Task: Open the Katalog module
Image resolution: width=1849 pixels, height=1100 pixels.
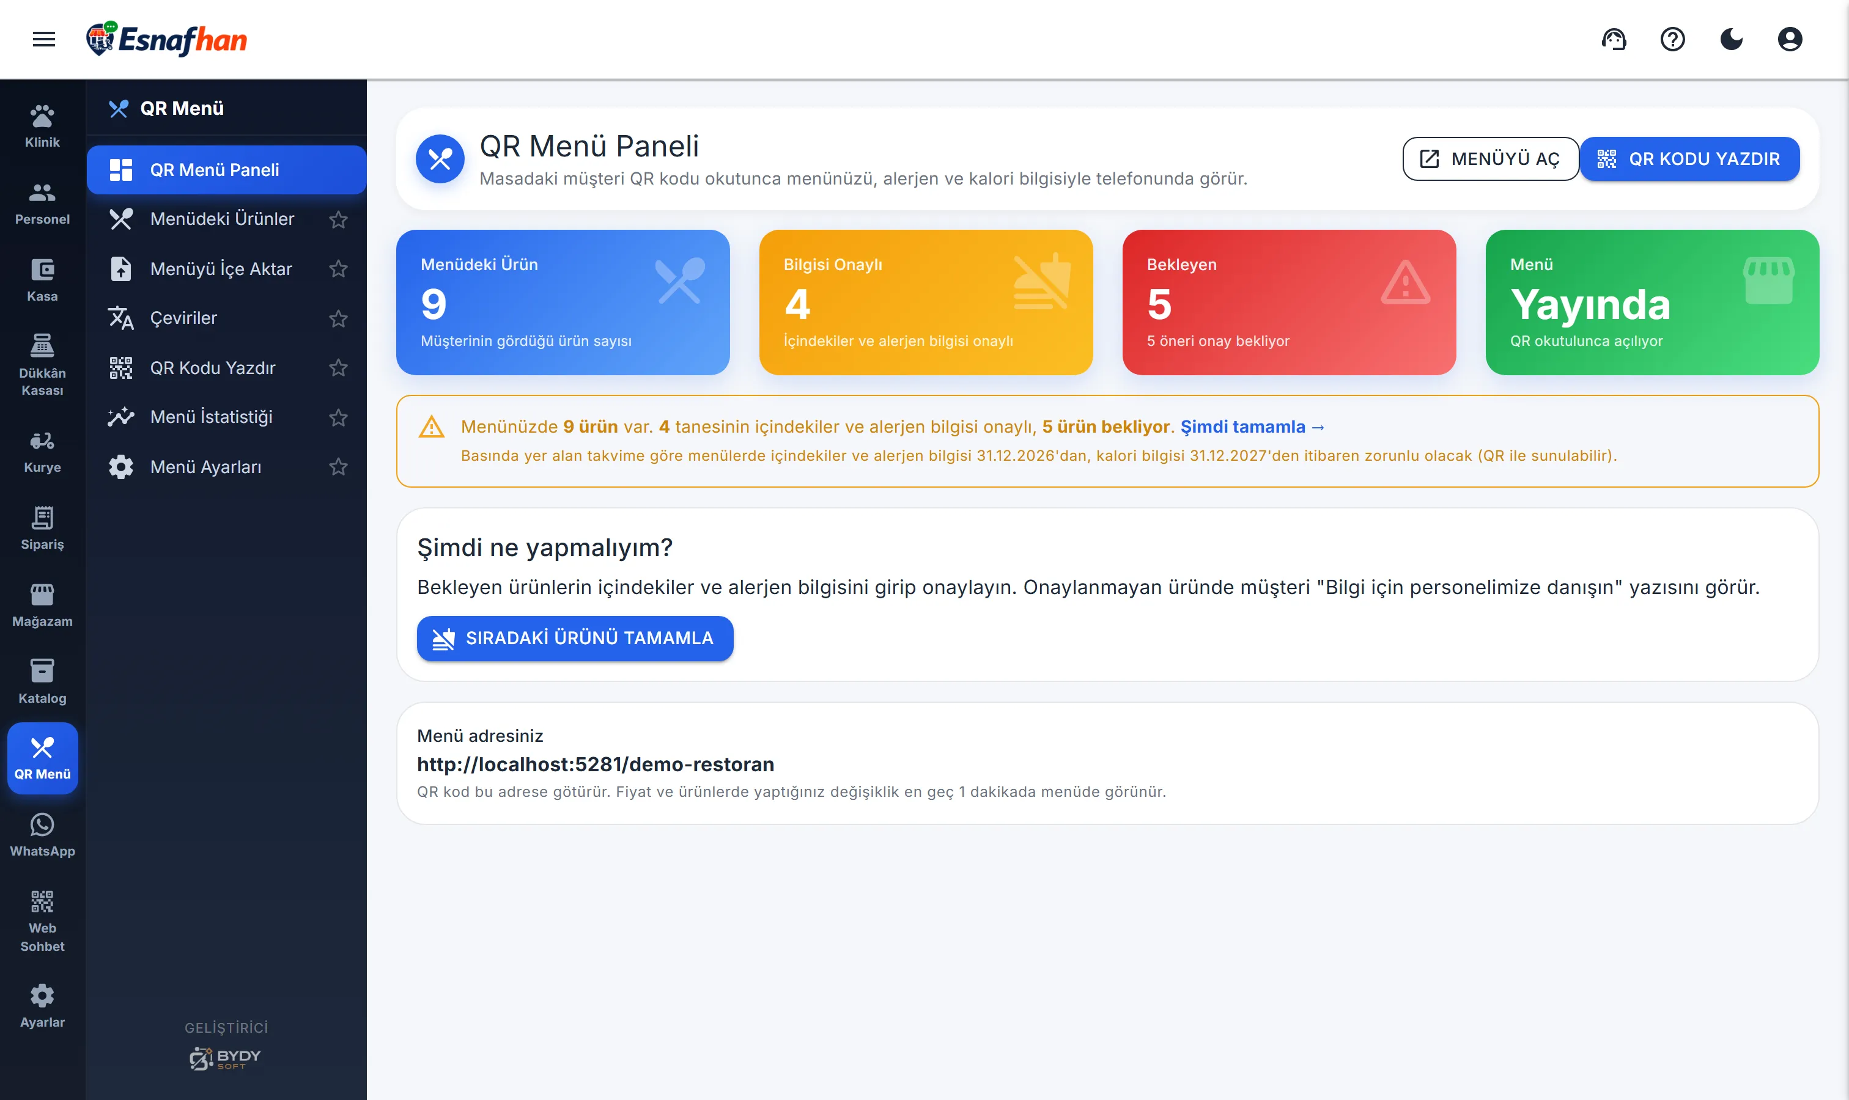Action: point(42,682)
